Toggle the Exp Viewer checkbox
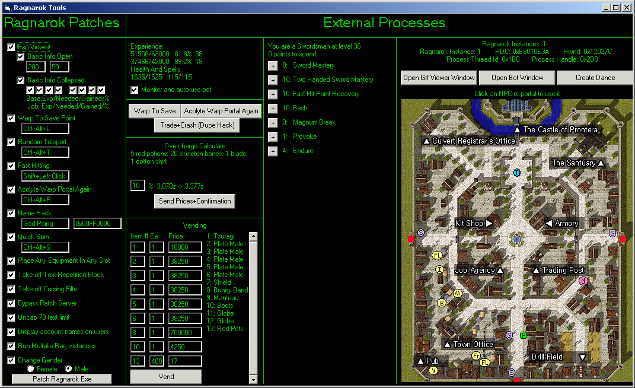 click(x=11, y=47)
